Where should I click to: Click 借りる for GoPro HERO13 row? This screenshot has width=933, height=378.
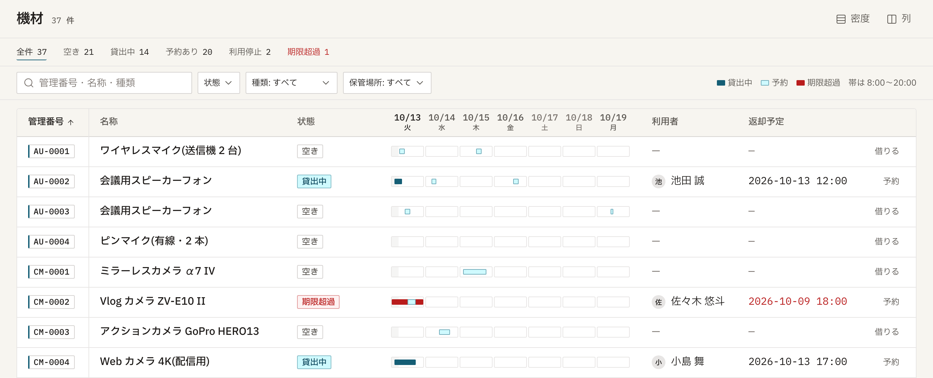pos(887,332)
